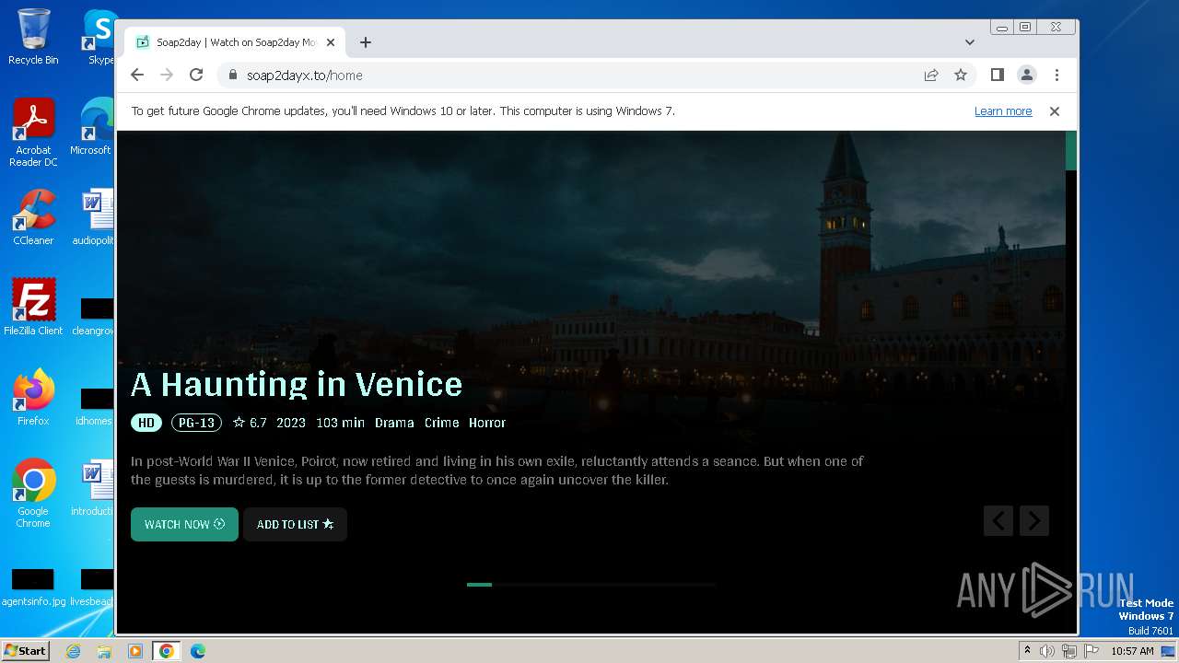
Task: Go back with the browser back arrow
Action: click(137, 75)
